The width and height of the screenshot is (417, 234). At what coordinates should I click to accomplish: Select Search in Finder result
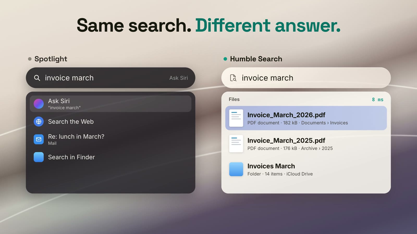click(x=111, y=157)
